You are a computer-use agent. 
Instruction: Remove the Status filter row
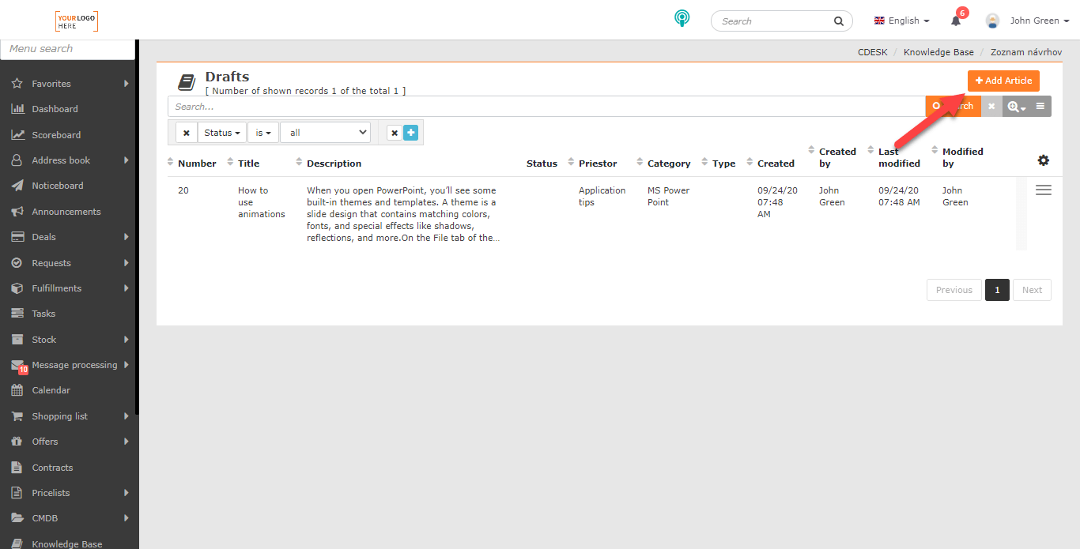[x=187, y=133]
